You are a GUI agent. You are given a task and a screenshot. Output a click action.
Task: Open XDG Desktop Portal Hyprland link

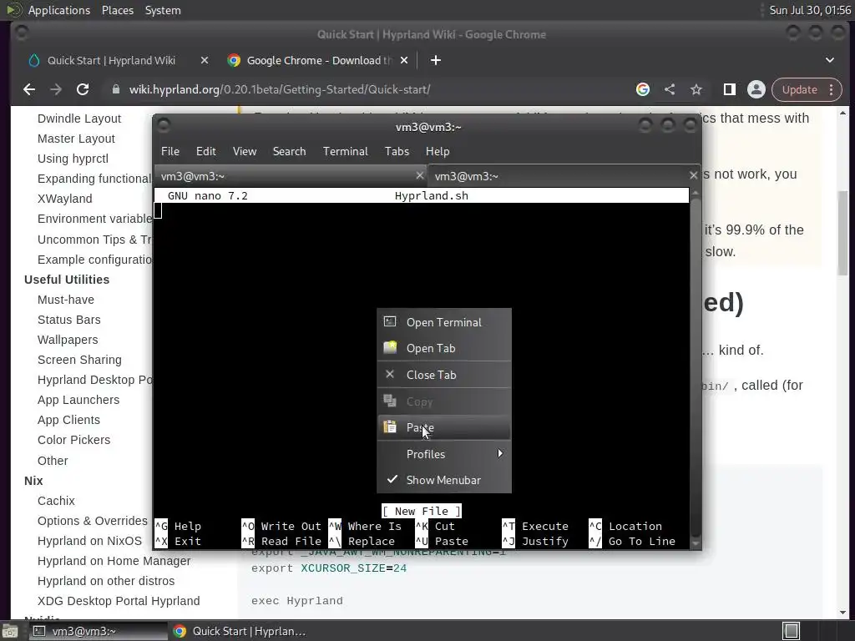click(x=119, y=601)
